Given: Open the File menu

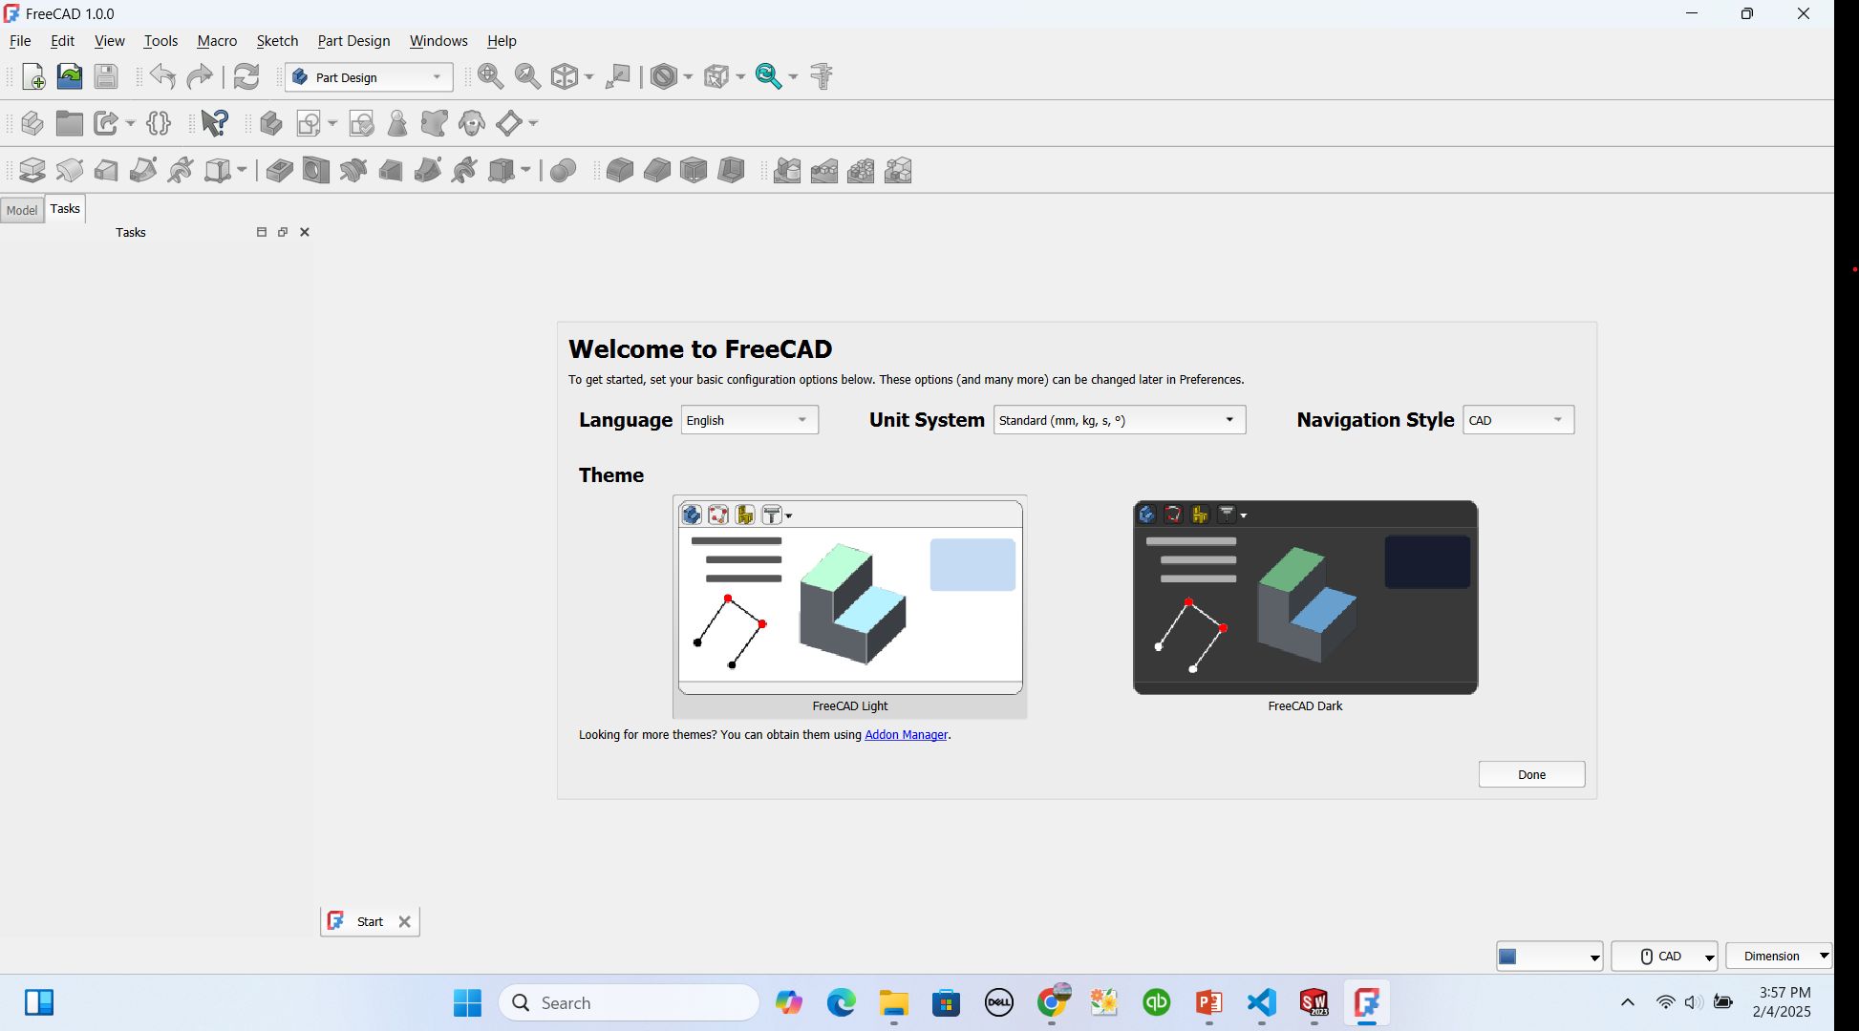Looking at the screenshot, I should (x=20, y=41).
